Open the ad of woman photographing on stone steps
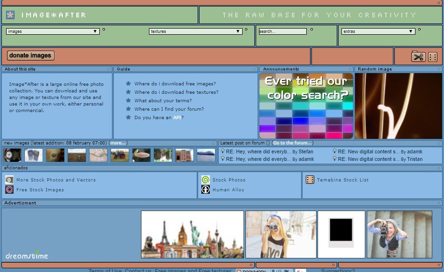This screenshot has width=444, height=272. pos(399,234)
